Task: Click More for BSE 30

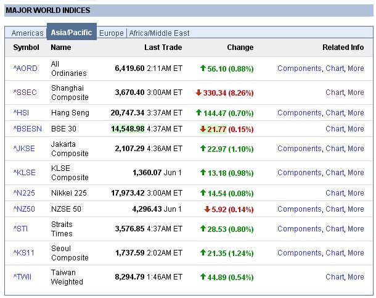Action: (356, 129)
